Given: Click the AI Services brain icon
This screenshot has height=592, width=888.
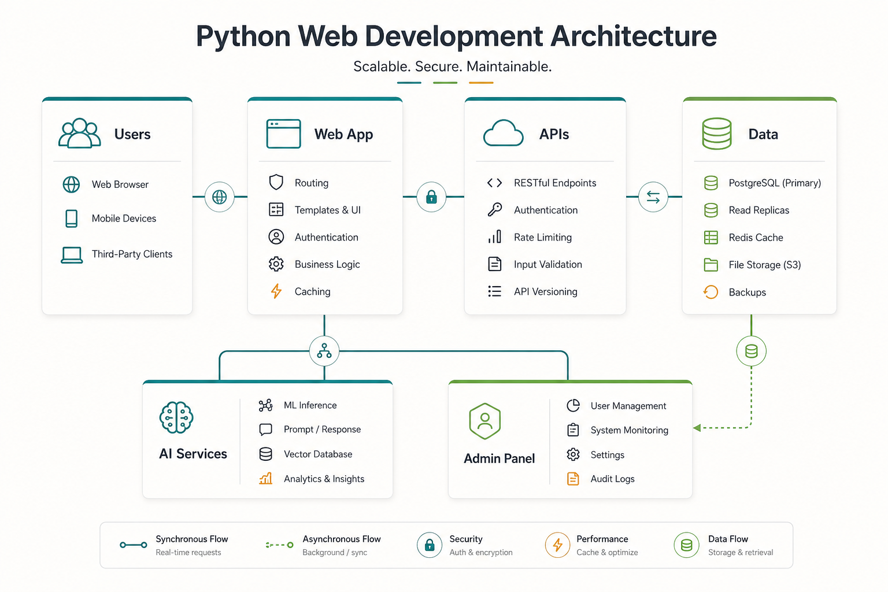Looking at the screenshot, I should (176, 417).
